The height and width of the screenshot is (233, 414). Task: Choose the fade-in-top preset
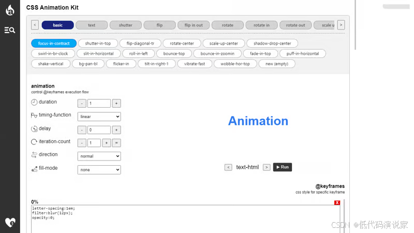pos(260,54)
